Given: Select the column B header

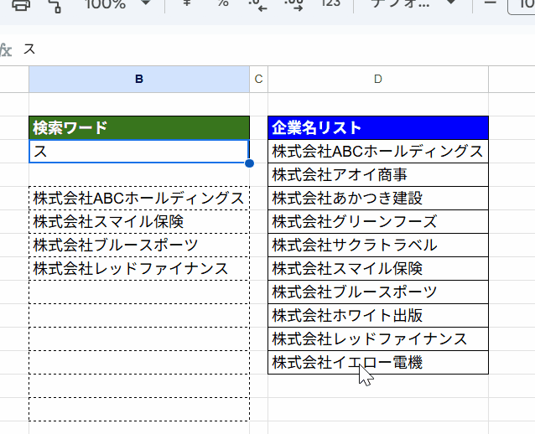Looking at the screenshot, I should click(139, 80).
